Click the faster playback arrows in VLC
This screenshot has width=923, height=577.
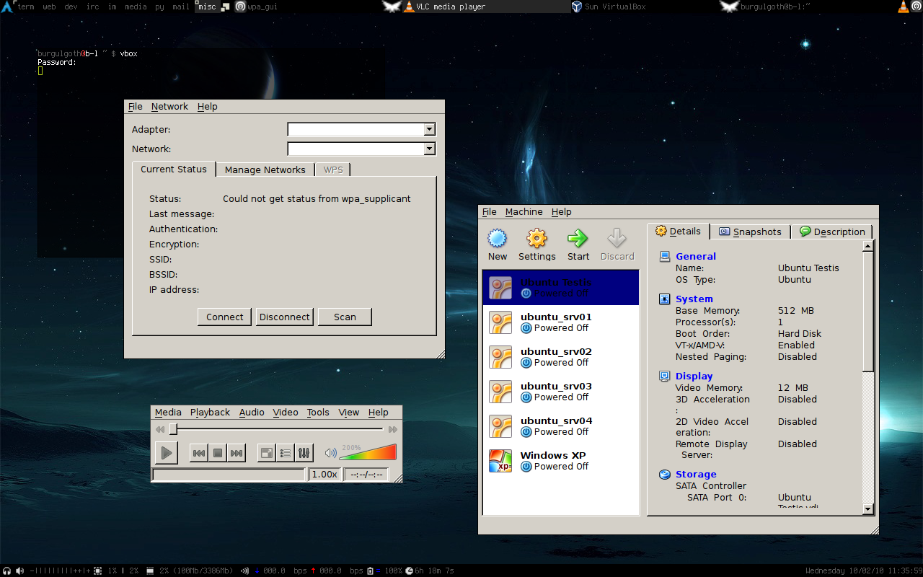[393, 429]
